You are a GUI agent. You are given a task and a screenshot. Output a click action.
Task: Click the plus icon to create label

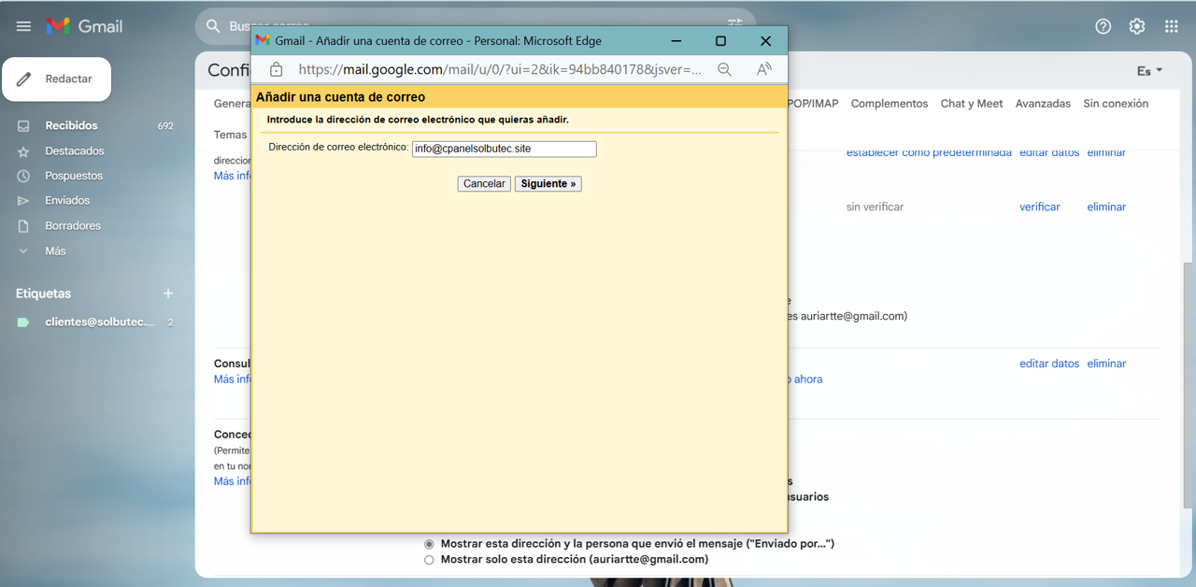pyautogui.click(x=168, y=293)
